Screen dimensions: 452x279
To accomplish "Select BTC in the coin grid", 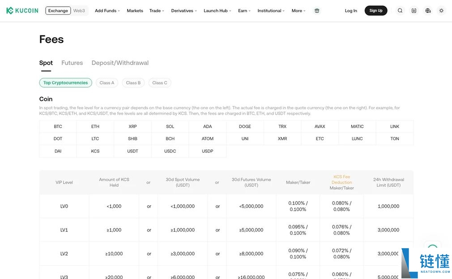I will [x=58, y=126].
